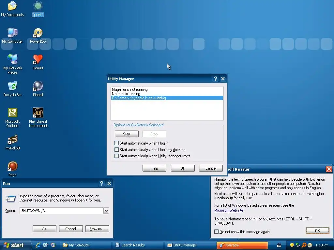This screenshot has width=334, height=250.
Task: Switch to Search Results taskbar button
Action: [138, 245]
